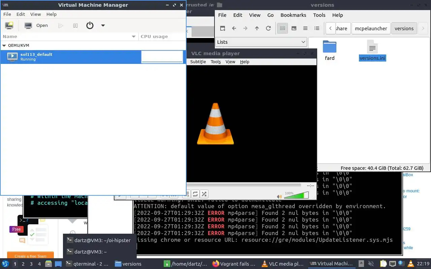
Task: Switch to icon view in file manager
Action: click(x=283, y=28)
